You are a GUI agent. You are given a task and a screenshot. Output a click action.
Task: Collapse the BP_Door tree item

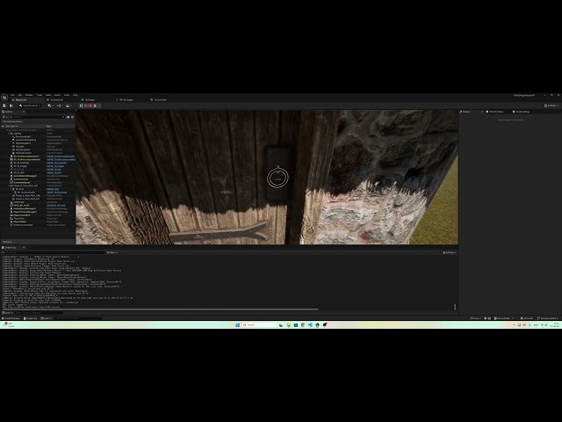[11, 189]
